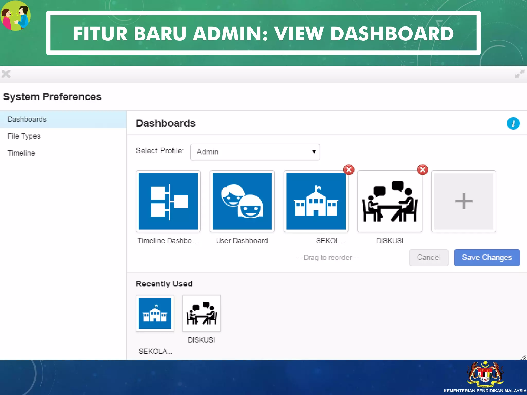This screenshot has width=527, height=395.
Task: Click the System Preferences title
Action: pos(52,97)
